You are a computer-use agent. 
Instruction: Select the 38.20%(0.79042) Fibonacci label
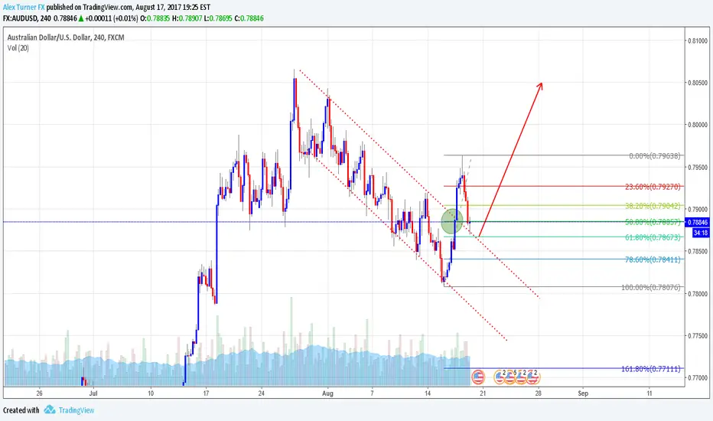point(653,206)
